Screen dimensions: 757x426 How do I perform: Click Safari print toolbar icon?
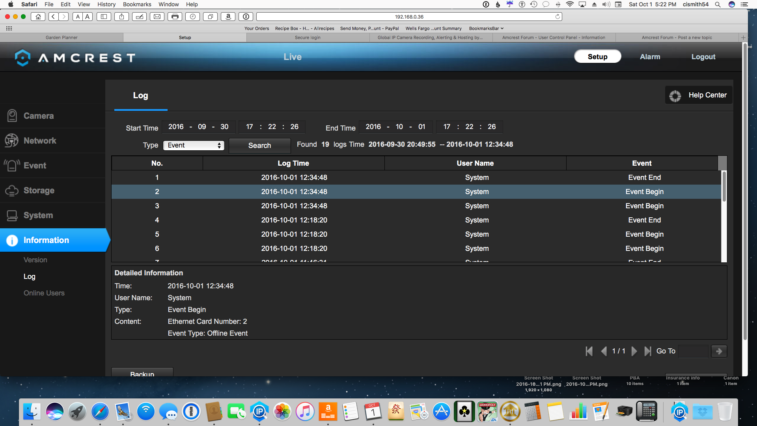(175, 17)
